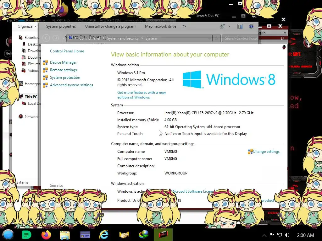Open Remote settings link
The width and height of the screenshot is (322, 241).
coord(63,70)
